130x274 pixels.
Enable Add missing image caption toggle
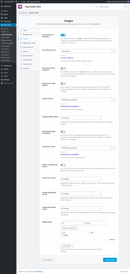click(x=63, y=84)
